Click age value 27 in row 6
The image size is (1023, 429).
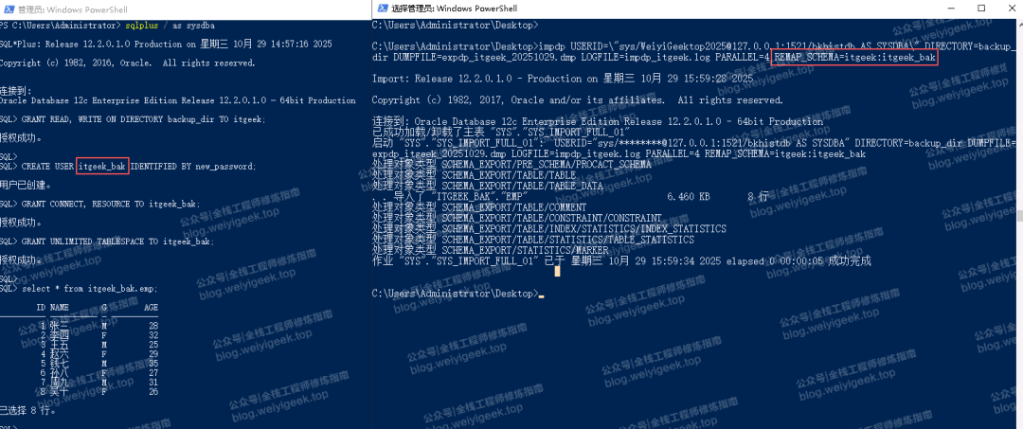(153, 372)
